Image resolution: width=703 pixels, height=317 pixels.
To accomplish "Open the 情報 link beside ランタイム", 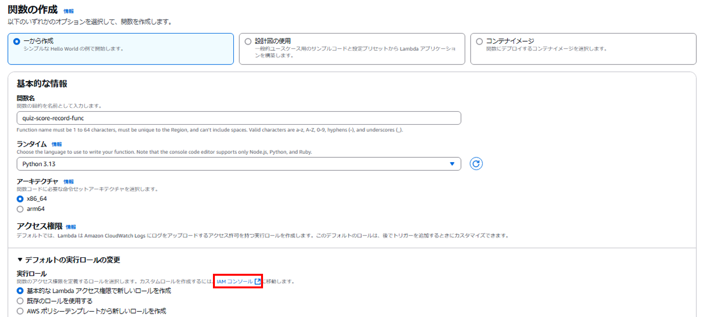I will pos(57,144).
